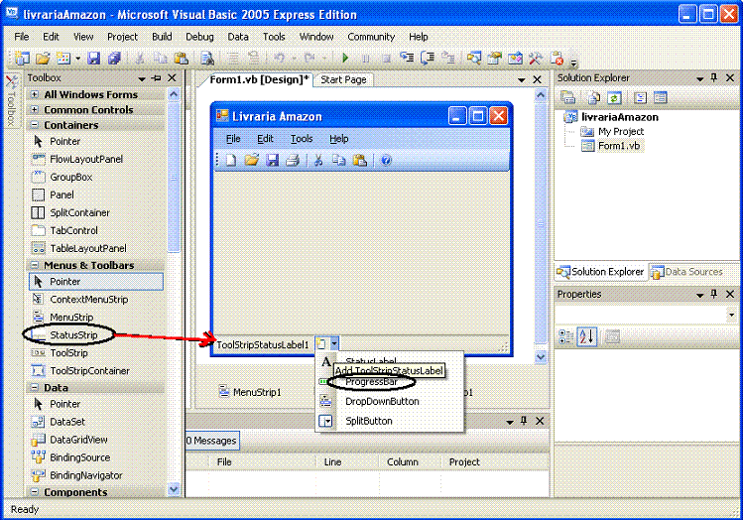Select Form1.vb in Solution Explorer

pyautogui.click(x=619, y=146)
